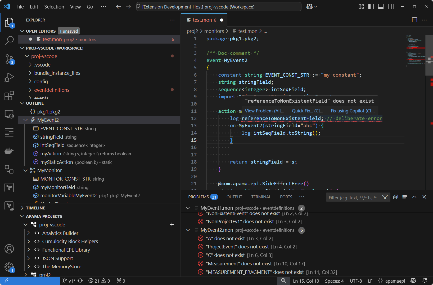Viewport: 433px width, 285px height.
Task: Click Copilot status icon in status bar
Action: [413, 281]
